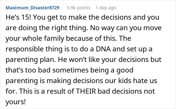Click the phrase No way can you move

[126, 28]
